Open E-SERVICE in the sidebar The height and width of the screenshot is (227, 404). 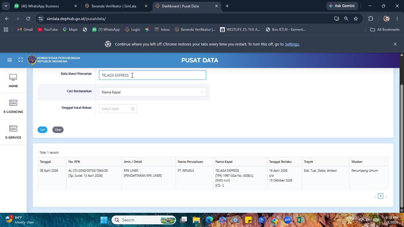click(x=13, y=132)
